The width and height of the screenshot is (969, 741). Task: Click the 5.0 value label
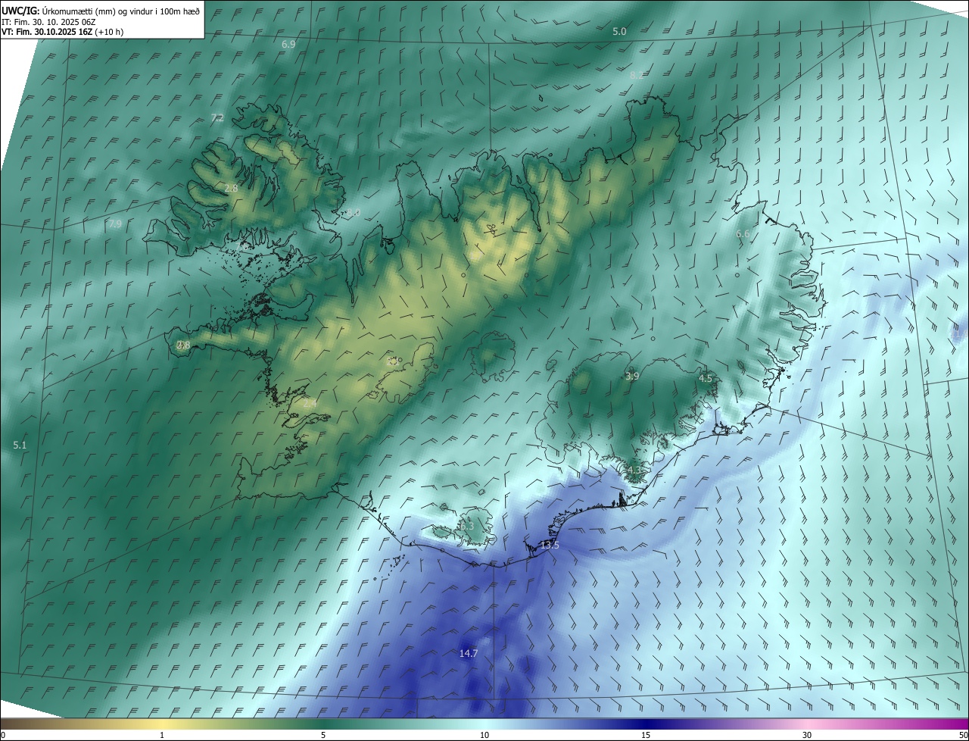pyautogui.click(x=619, y=31)
